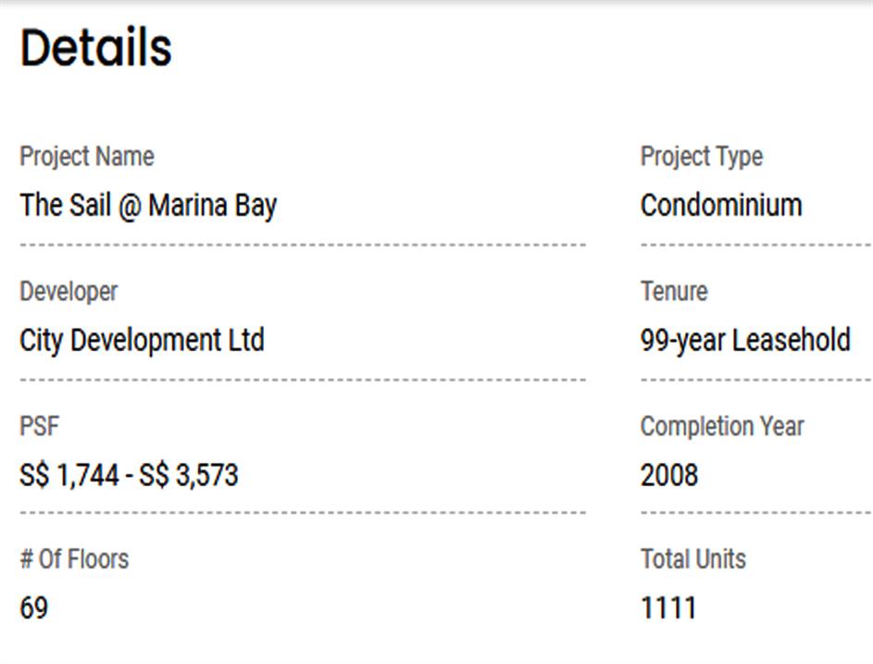Select the Developer label
This screenshot has height=664, width=873.
(69, 292)
